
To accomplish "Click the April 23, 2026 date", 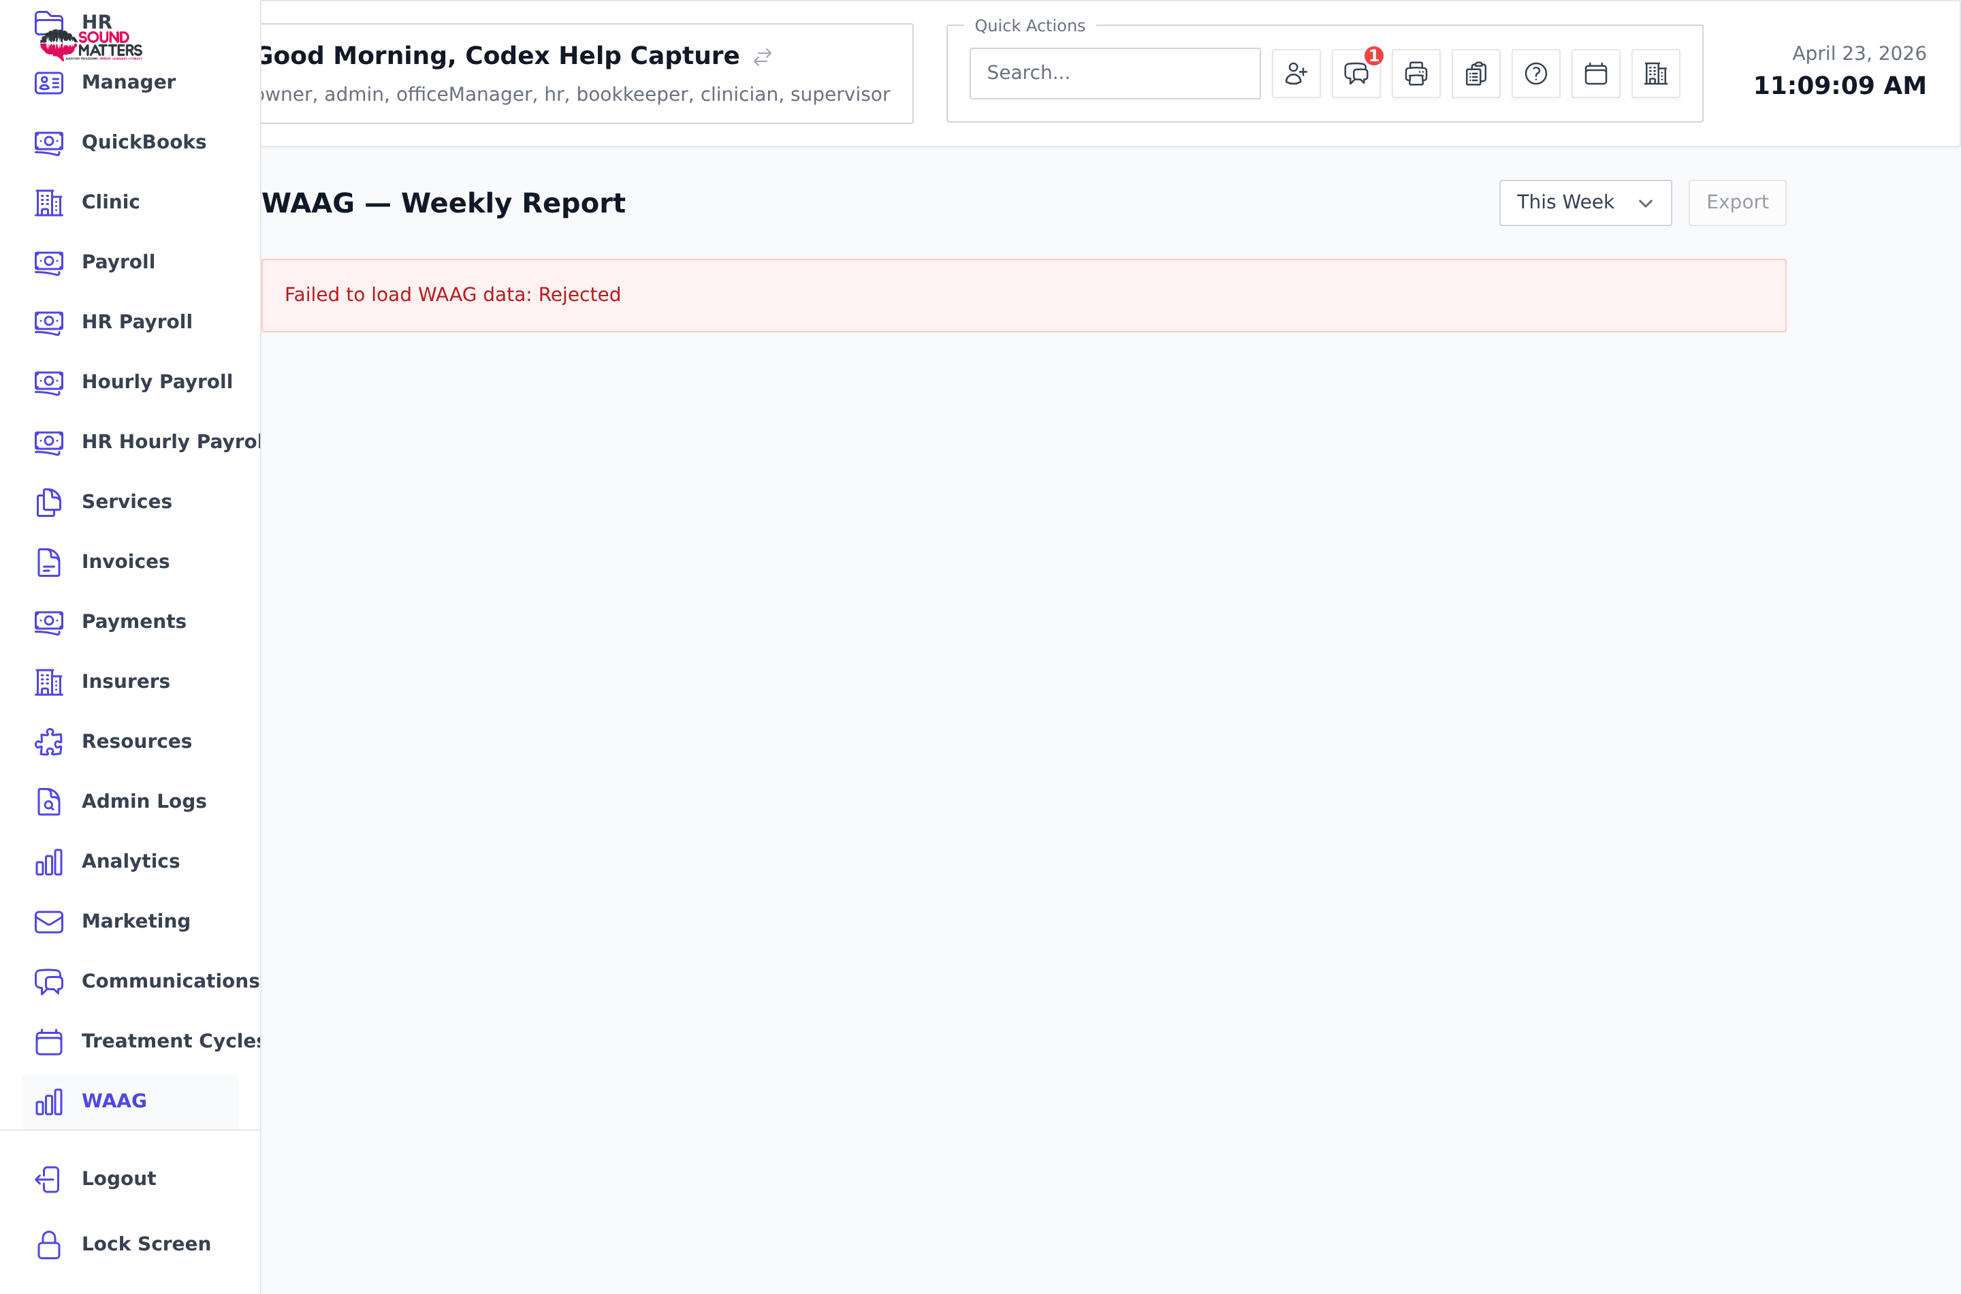I will (1859, 54).
